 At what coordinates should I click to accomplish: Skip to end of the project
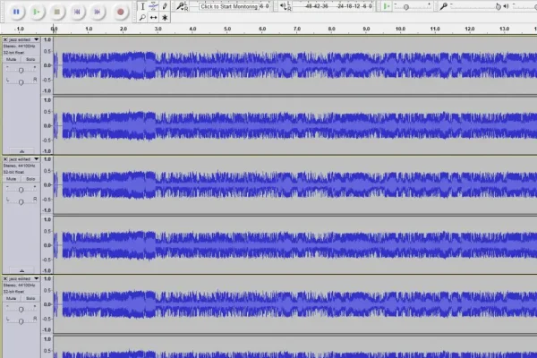point(98,12)
